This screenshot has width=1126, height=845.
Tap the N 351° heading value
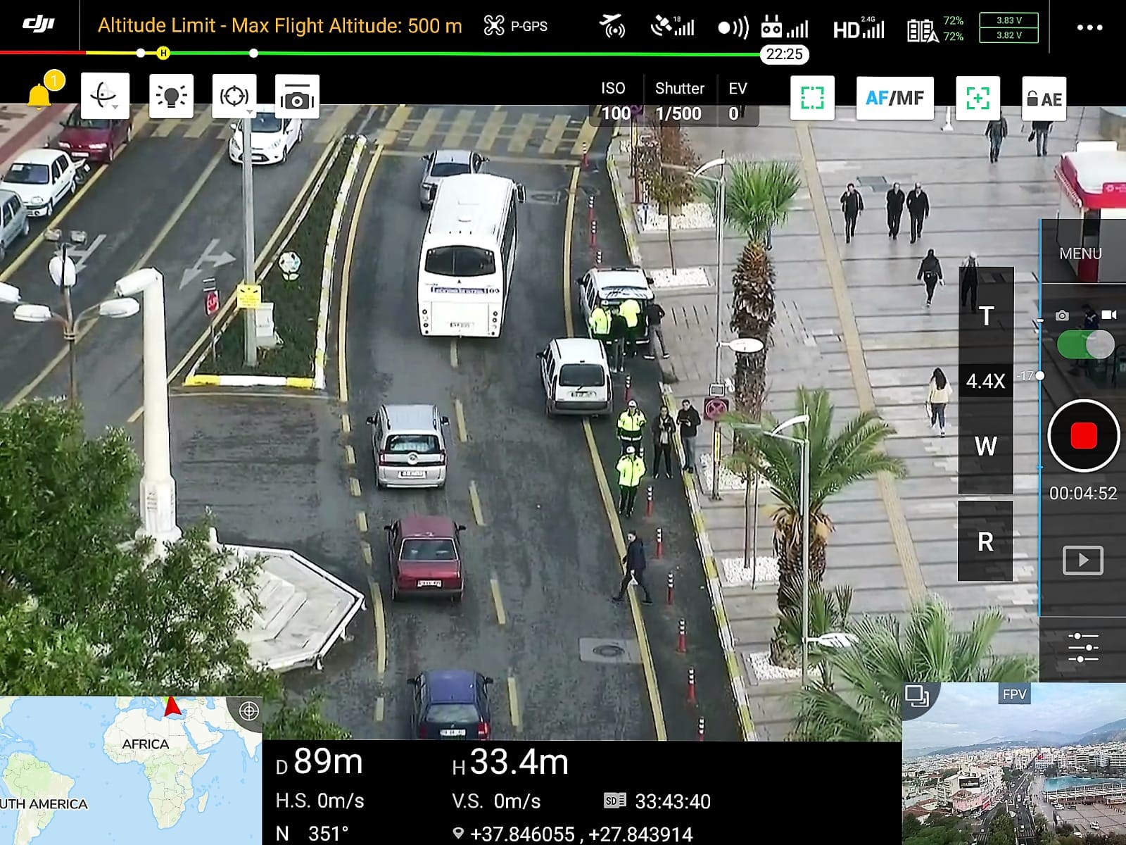point(312,834)
